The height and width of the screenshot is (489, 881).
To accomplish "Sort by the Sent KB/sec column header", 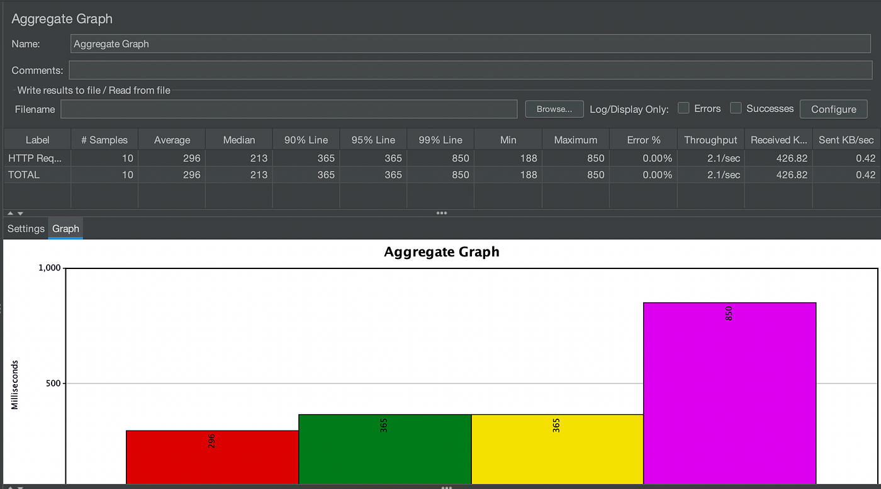I will point(846,140).
